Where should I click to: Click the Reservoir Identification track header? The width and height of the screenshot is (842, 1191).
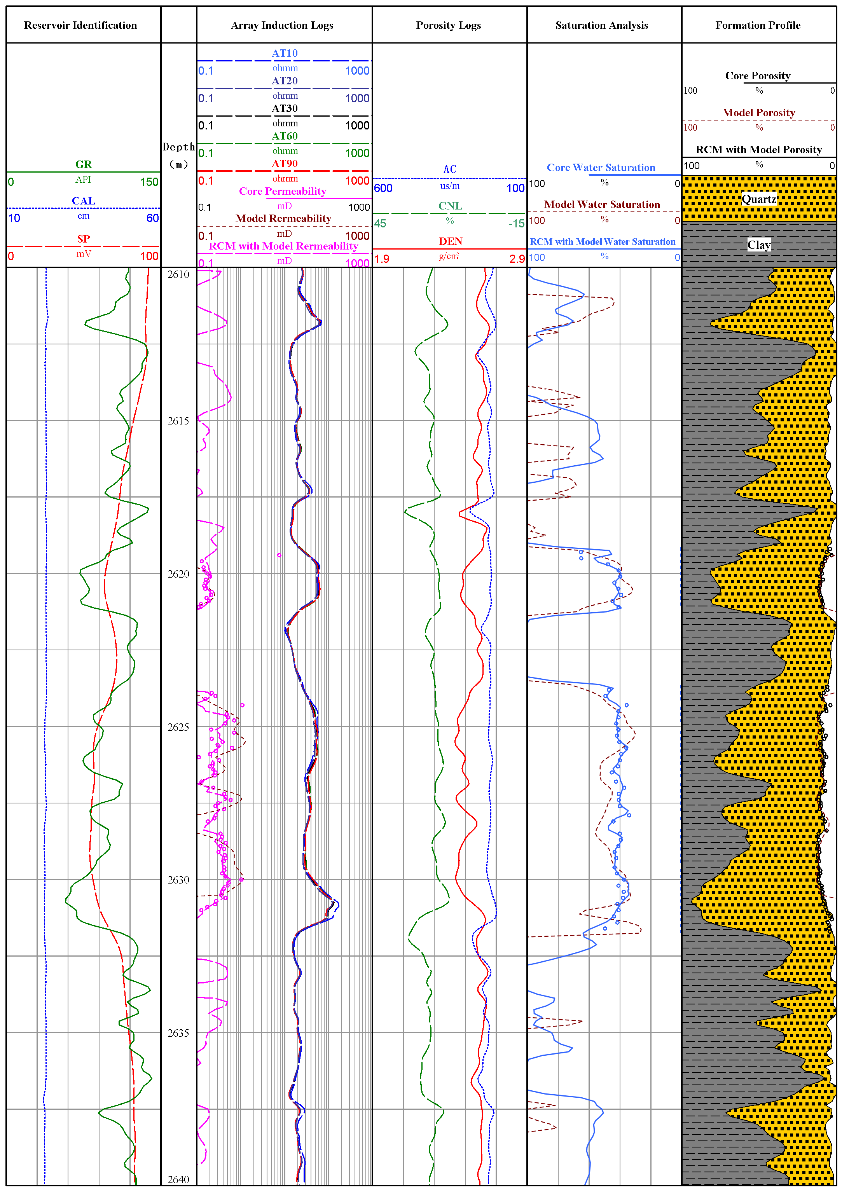tap(80, 25)
